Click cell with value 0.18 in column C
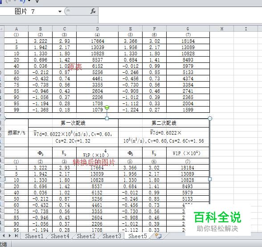Image resolution: width=262 pixels, height=247 pixels. click(64, 110)
